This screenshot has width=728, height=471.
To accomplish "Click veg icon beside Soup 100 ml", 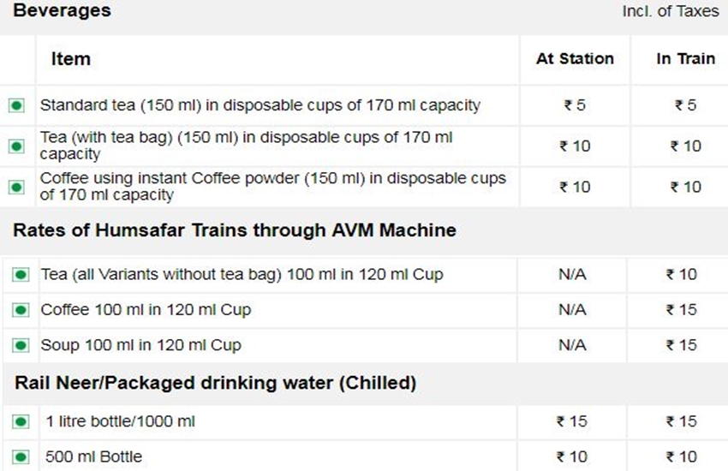I will click(21, 345).
